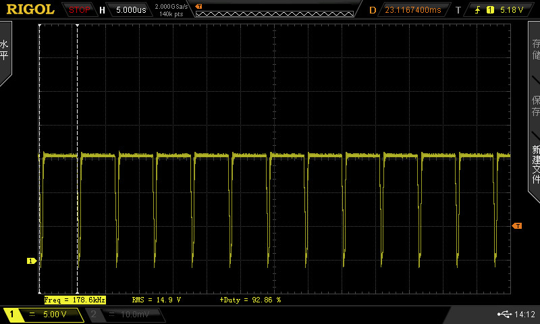Image resolution: width=540 pixels, height=324 pixels.
Task: Open the storage menu tab on right
Action: 535,49
